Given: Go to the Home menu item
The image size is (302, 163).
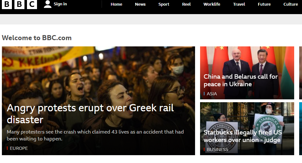Looking at the screenshot, I should coord(116,4).
